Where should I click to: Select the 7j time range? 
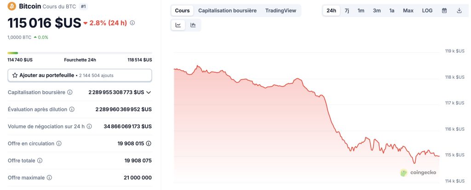coord(347,11)
